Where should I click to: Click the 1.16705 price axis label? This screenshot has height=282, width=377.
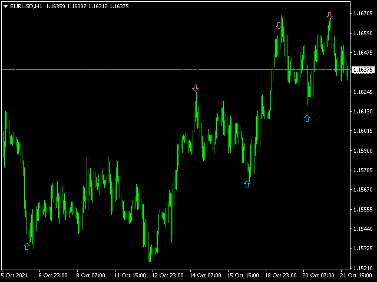[363, 14]
